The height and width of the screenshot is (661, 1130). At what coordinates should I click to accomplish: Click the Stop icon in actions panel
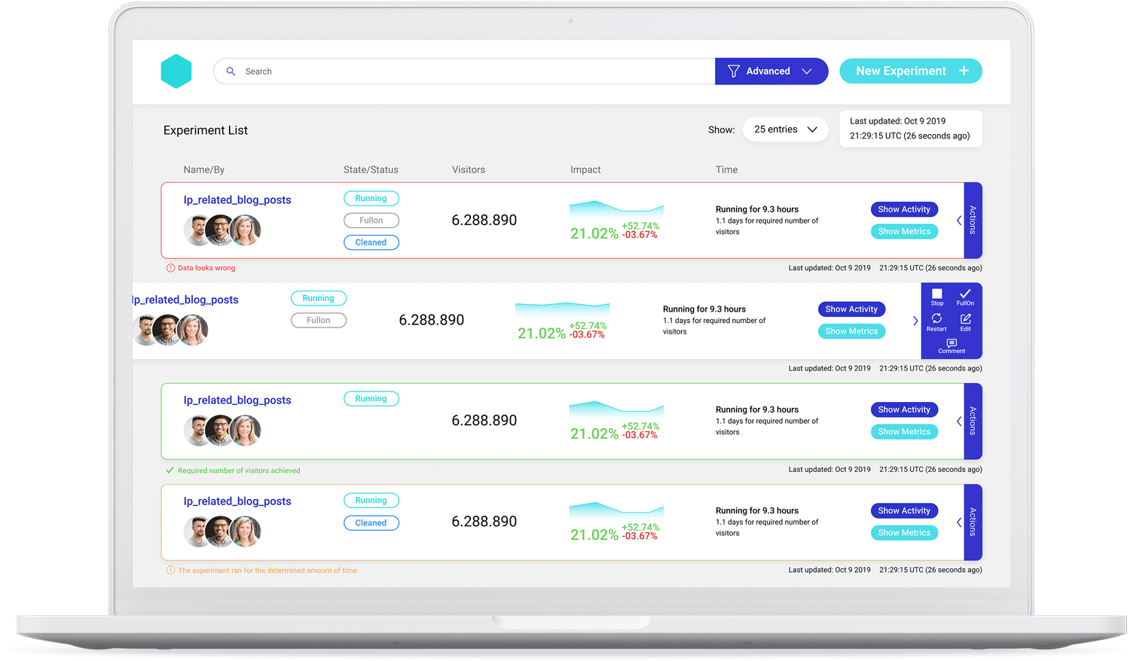pos(936,294)
